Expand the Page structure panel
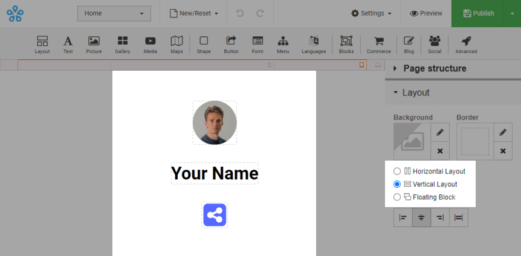This screenshot has width=521, height=256. coord(434,69)
